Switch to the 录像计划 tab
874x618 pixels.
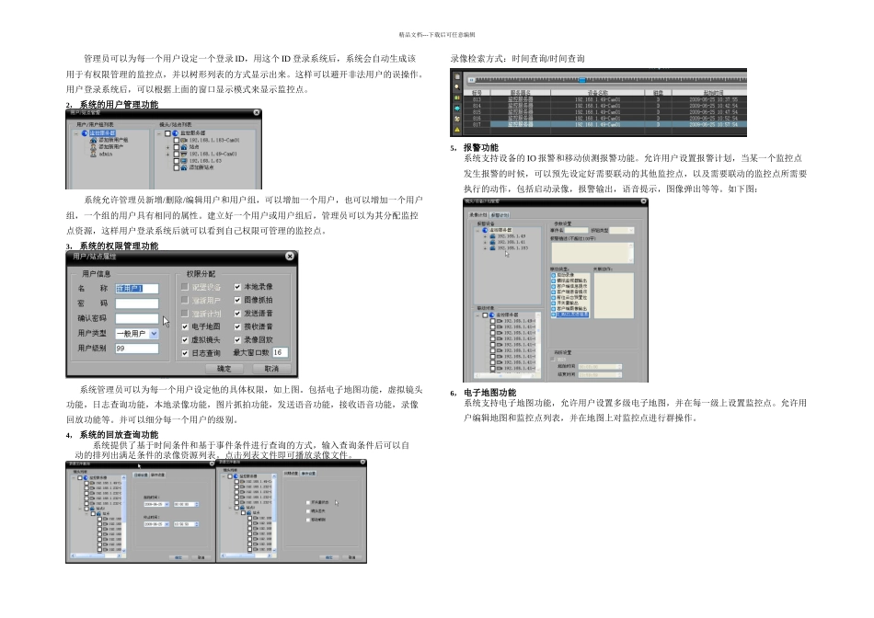click(x=478, y=214)
